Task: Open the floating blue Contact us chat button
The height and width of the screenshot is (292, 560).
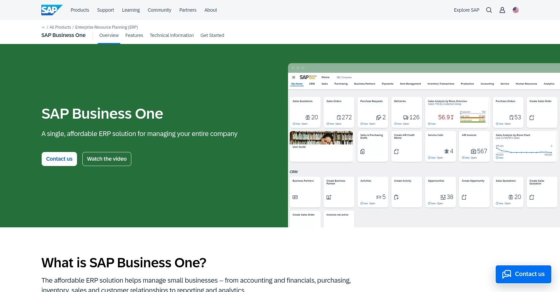Action: click(x=523, y=274)
